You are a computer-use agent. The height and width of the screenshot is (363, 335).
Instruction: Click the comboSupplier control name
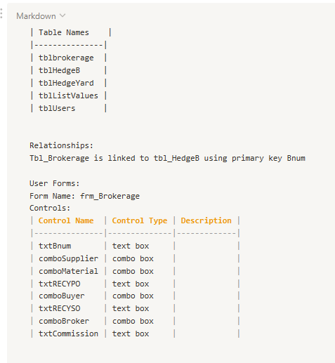click(68, 258)
